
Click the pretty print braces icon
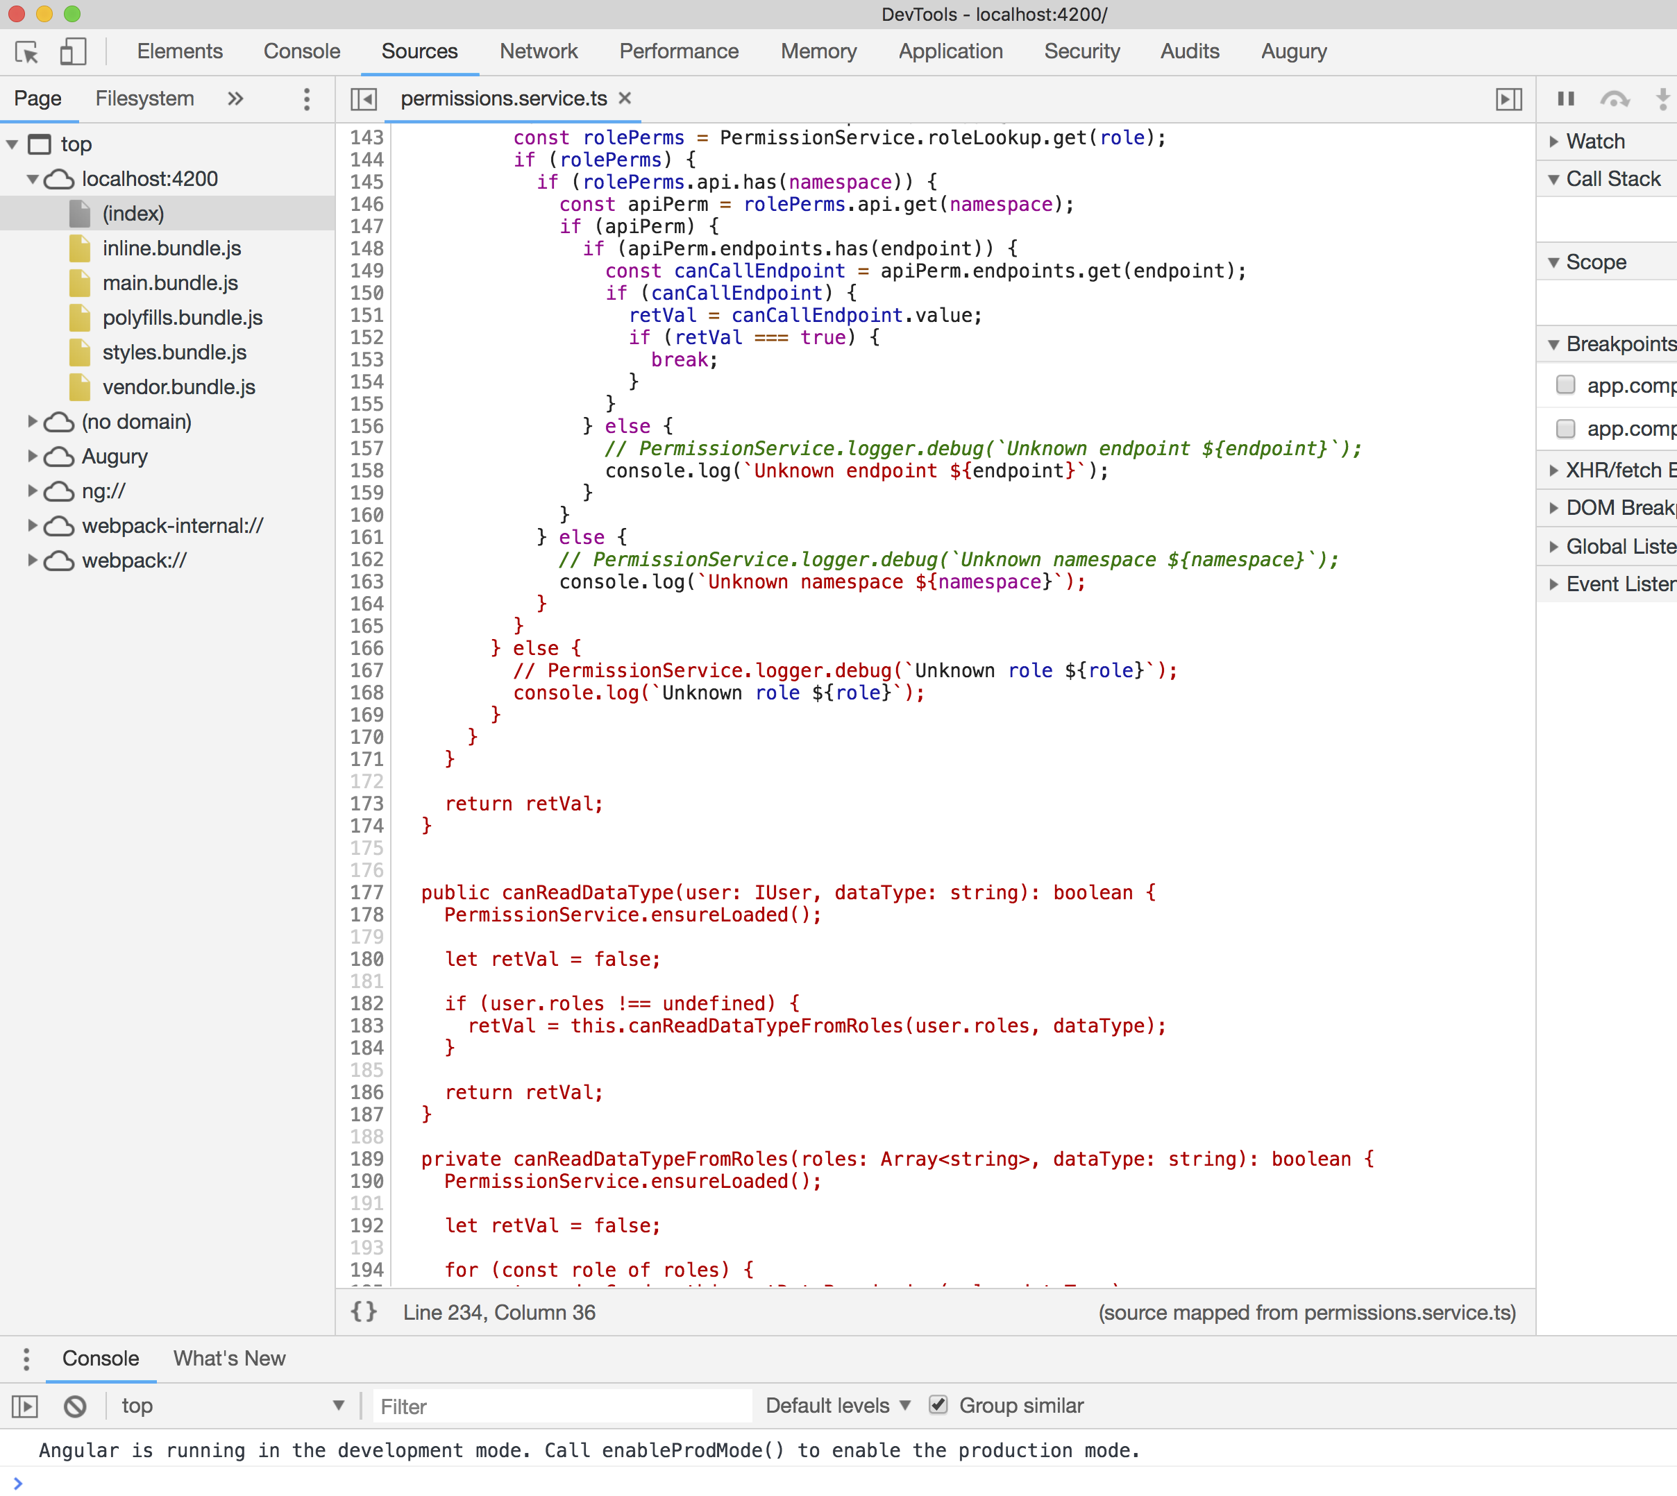click(x=363, y=1312)
